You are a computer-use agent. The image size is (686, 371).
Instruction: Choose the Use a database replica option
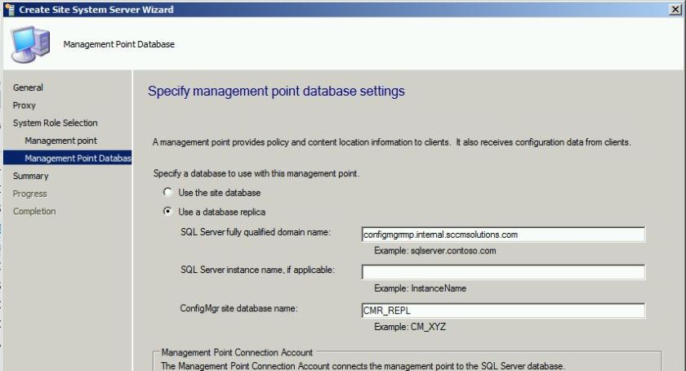[168, 211]
